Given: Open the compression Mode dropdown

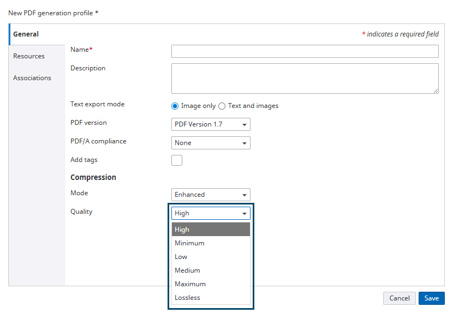Looking at the screenshot, I should [x=211, y=195].
